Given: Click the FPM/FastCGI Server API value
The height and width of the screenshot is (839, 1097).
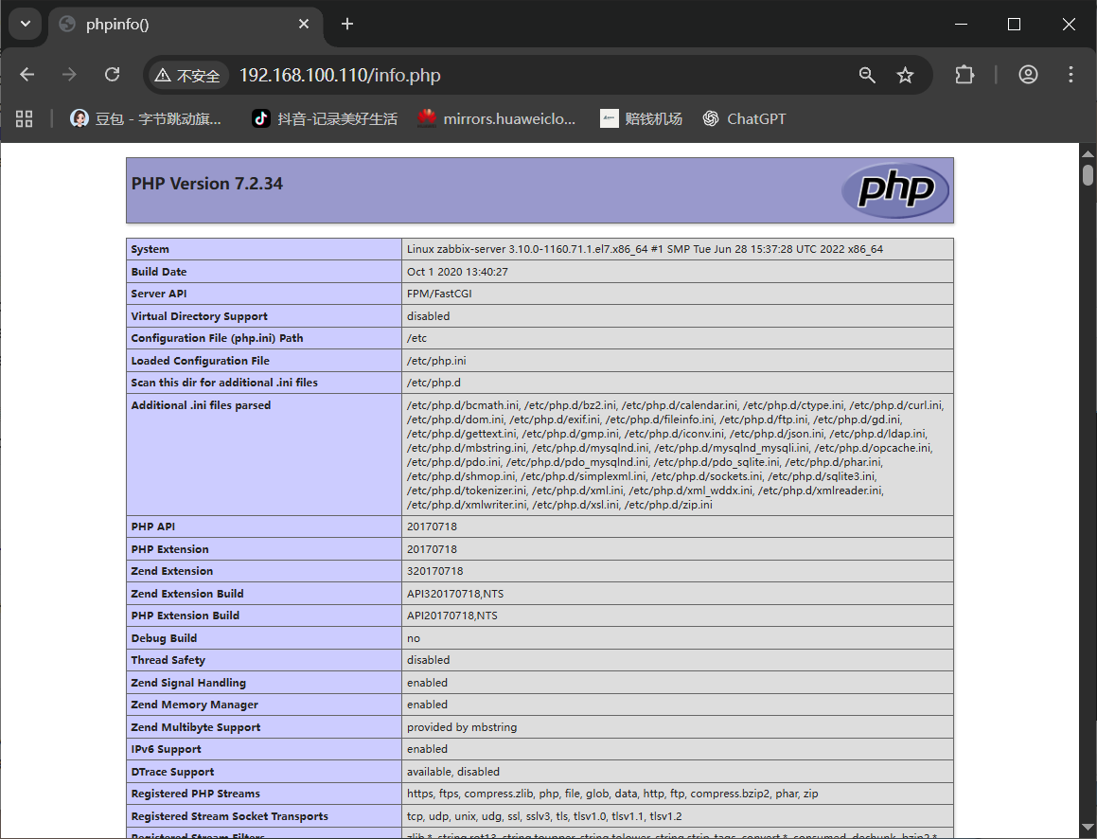Looking at the screenshot, I should pyautogui.click(x=439, y=294).
